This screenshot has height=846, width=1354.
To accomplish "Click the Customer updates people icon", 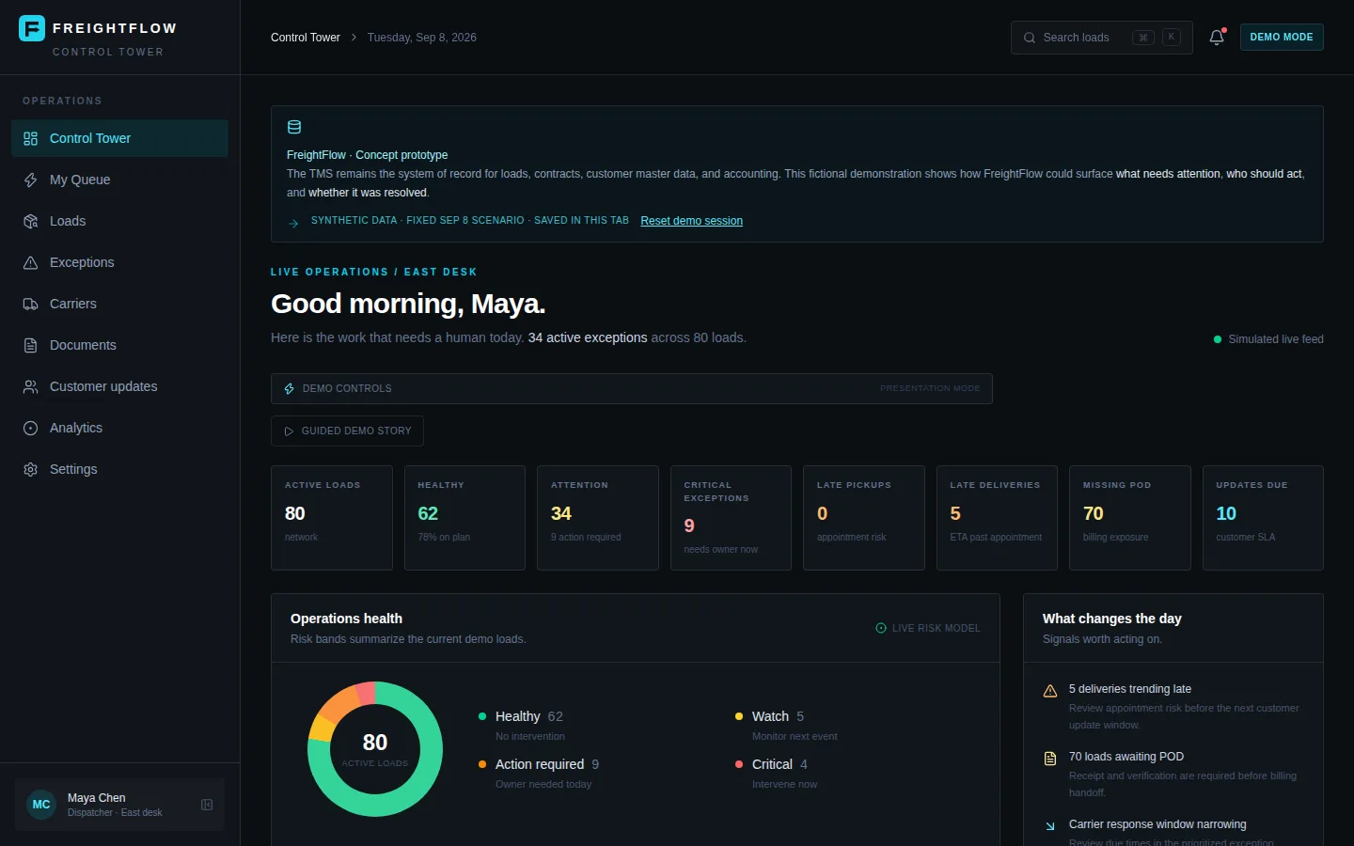I will point(30,386).
